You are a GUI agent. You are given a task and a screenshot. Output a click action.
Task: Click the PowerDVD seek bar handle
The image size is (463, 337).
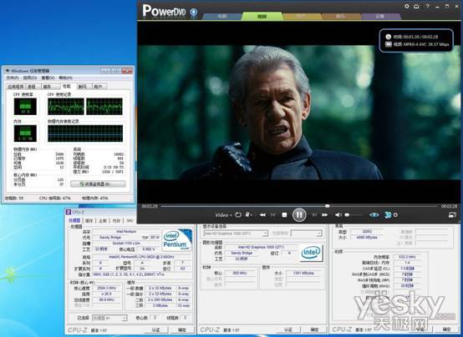(x=327, y=206)
